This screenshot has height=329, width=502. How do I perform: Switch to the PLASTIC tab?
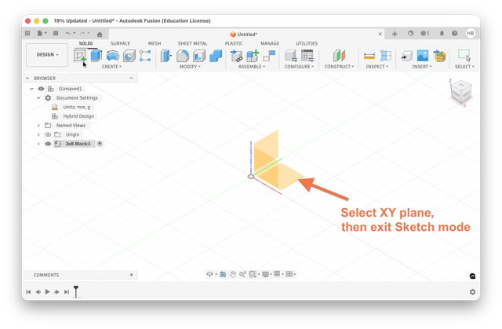pyautogui.click(x=234, y=43)
